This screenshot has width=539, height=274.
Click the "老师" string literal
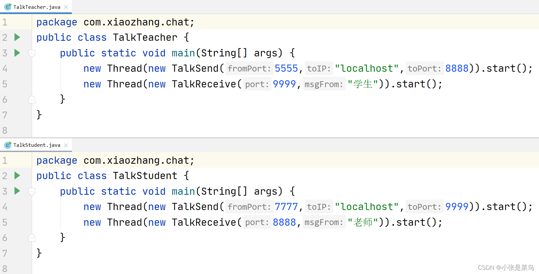click(363, 222)
